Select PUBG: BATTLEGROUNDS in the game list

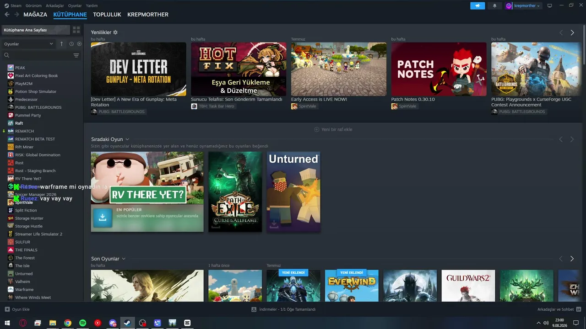tap(38, 107)
